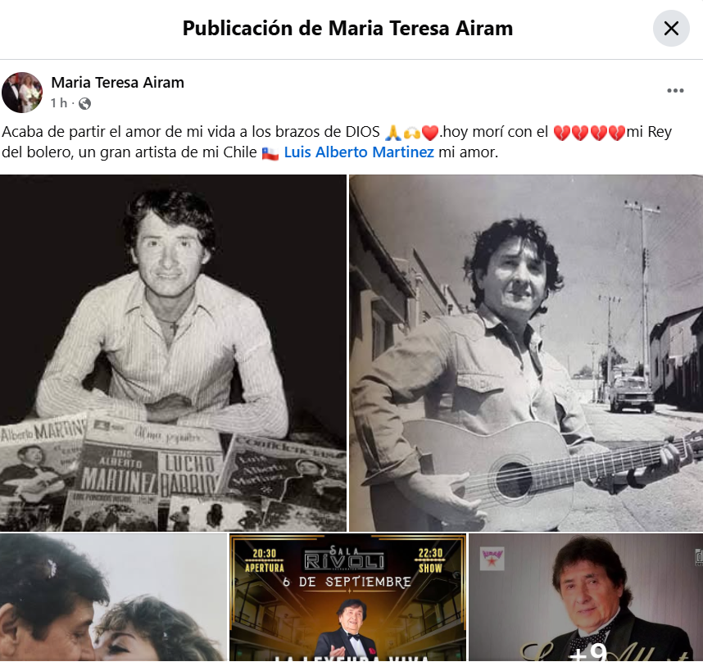
Task: Click the Chile flag emoji in post
Action: (270, 153)
